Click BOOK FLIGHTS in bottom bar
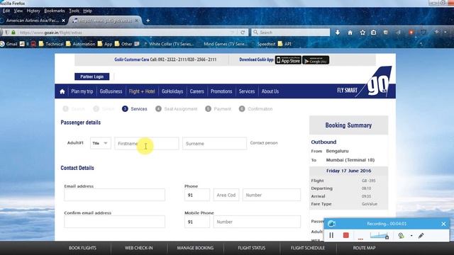Screen dimensions: 454x255 point(82,248)
